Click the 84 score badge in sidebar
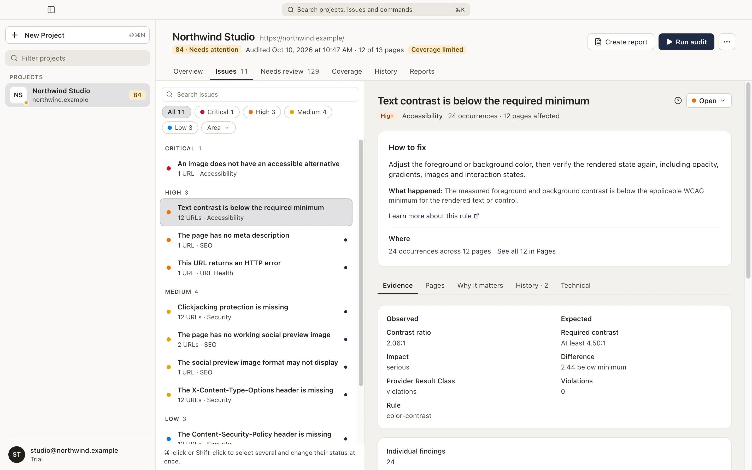Image resolution: width=752 pixels, height=470 pixels. [137, 95]
